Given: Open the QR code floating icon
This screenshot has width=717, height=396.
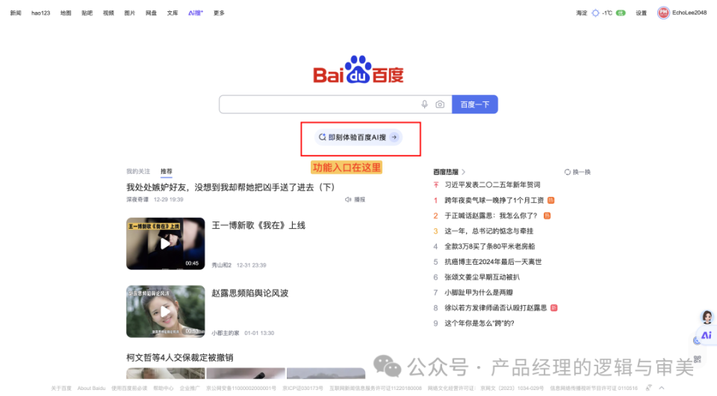Looking at the screenshot, I should pyautogui.click(x=698, y=359).
